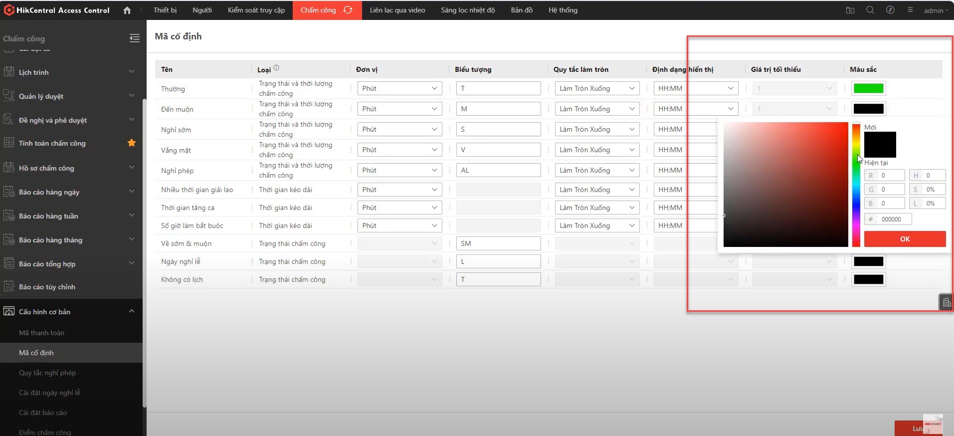Click the Biểu tượng field of Nghỉ phép

498,170
